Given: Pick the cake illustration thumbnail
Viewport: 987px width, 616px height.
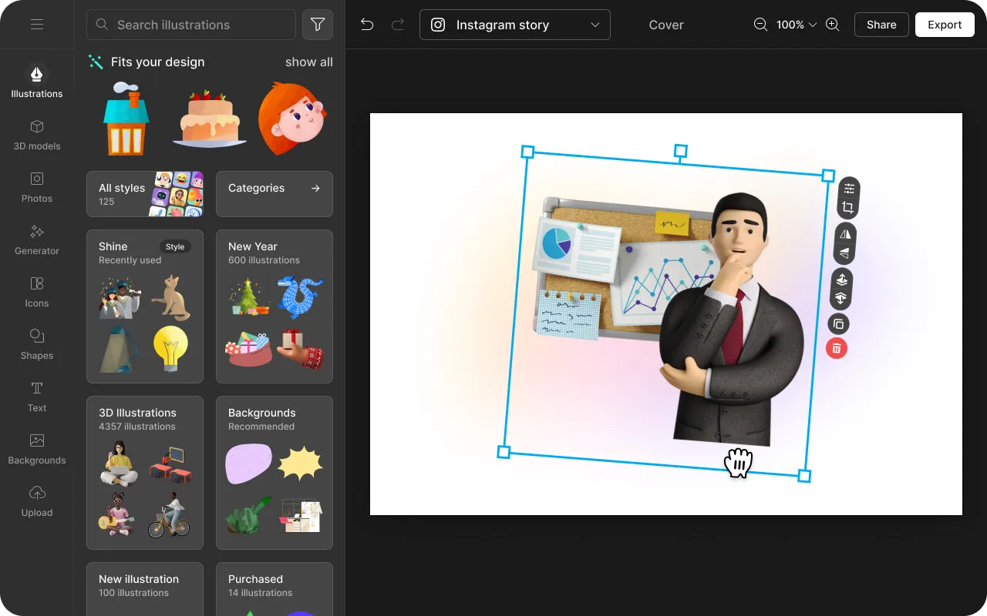Looking at the screenshot, I should click(x=209, y=119).
